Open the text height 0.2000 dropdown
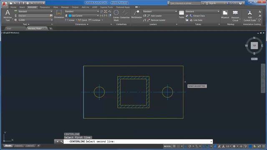Viewport: 267px width, 150px height. (35, 20)
